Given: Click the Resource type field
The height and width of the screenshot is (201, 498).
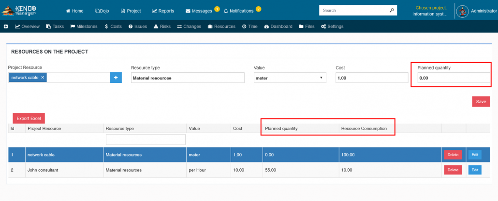Looking at the screenshot, I should pos(188,78).
